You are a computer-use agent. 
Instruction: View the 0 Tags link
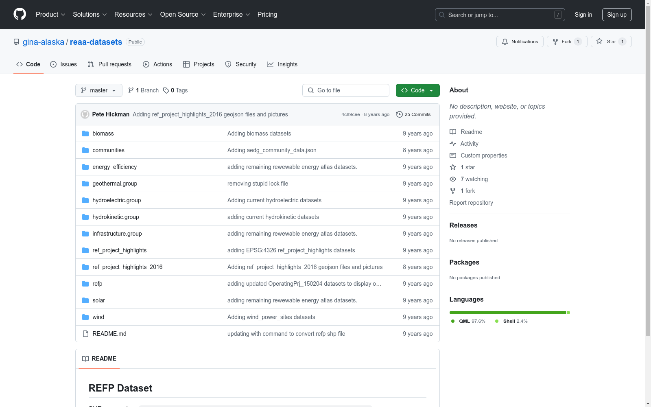175,90
